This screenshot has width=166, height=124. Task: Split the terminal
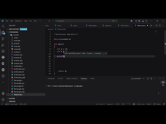148,79
